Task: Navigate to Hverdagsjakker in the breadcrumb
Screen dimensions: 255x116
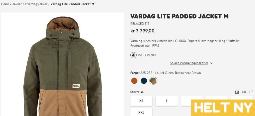Action: tap(36, 4)
